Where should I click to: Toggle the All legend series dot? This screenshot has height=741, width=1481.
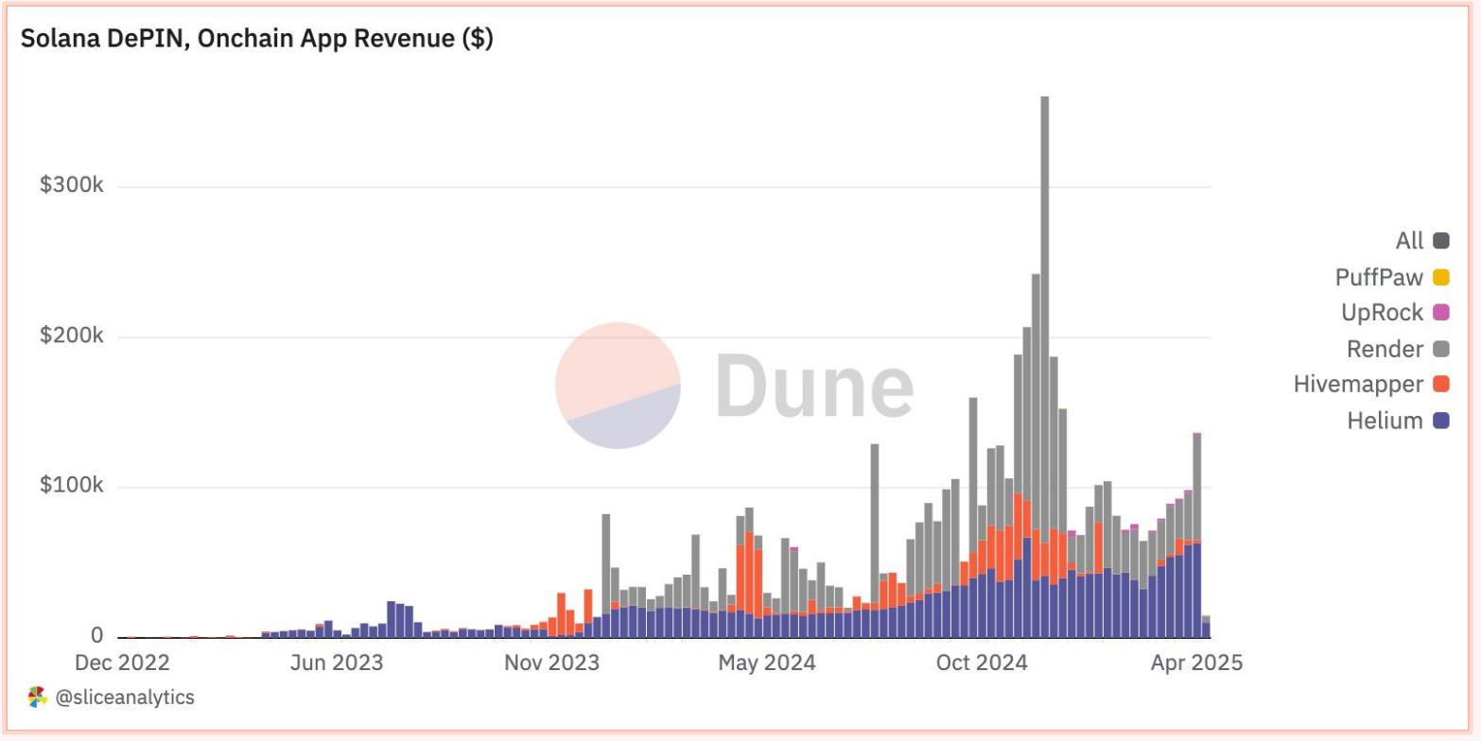(x=1441, y=241)
